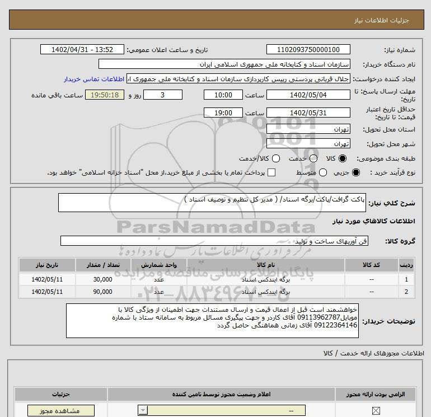Click the request creator name field

pyautogui.click(x=238, y=79)
